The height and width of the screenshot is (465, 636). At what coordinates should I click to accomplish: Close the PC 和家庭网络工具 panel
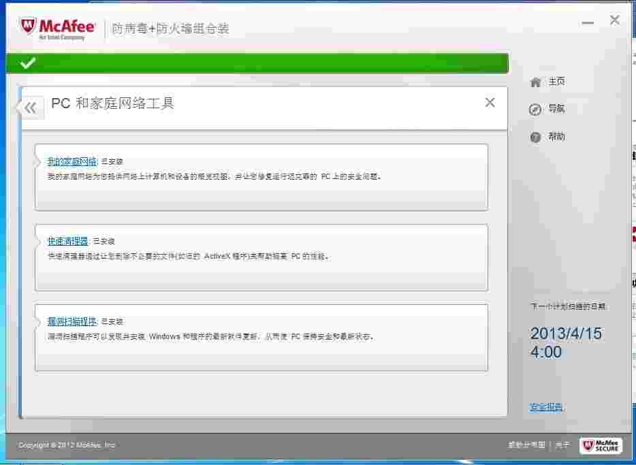[490, 102]
